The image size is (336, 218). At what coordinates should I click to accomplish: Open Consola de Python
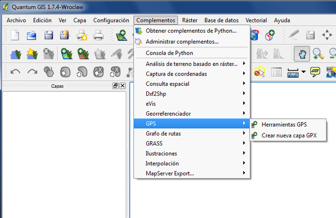click(192, 53)
